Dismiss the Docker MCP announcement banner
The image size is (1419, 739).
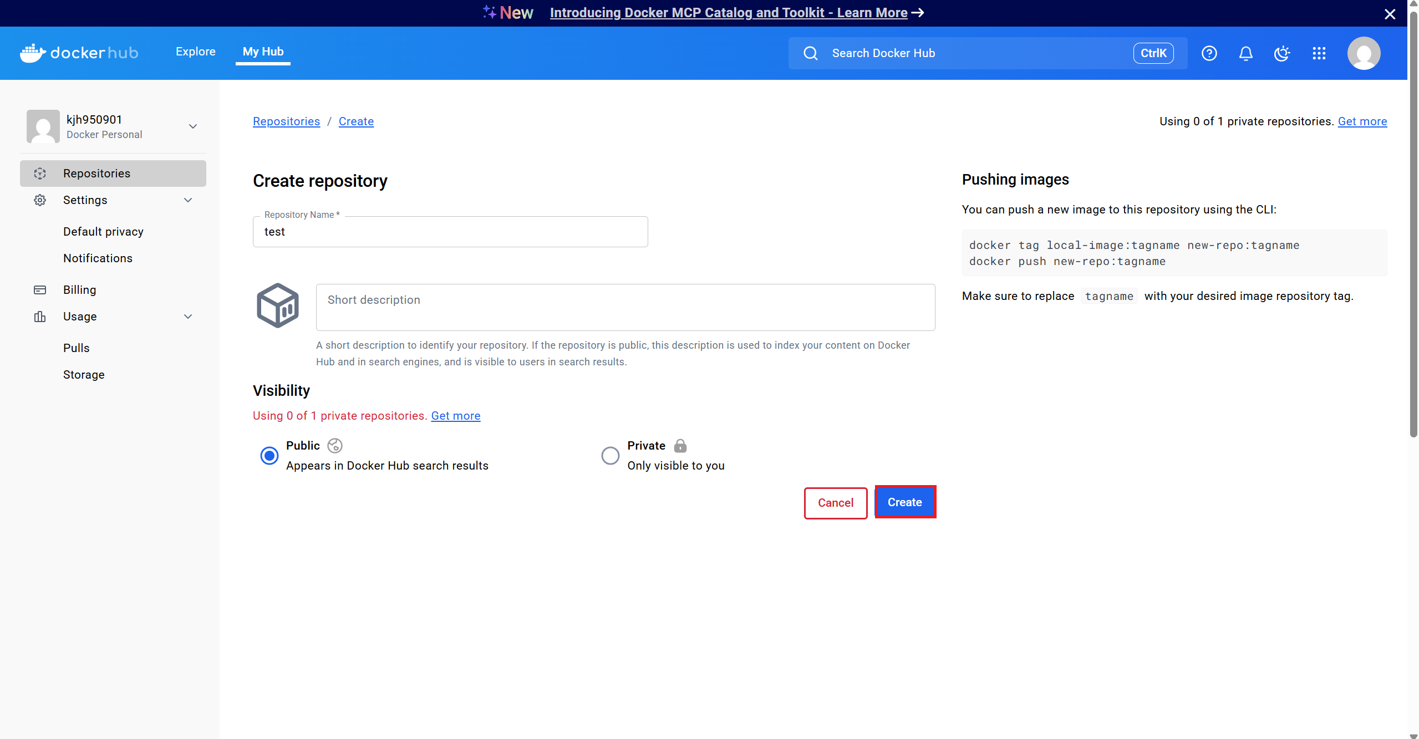tap(1390, 14)
